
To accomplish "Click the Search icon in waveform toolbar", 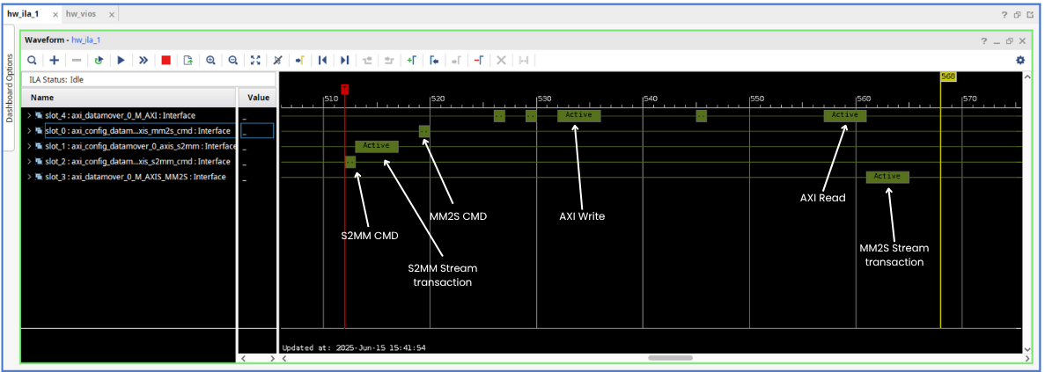I will coord(32,60).
